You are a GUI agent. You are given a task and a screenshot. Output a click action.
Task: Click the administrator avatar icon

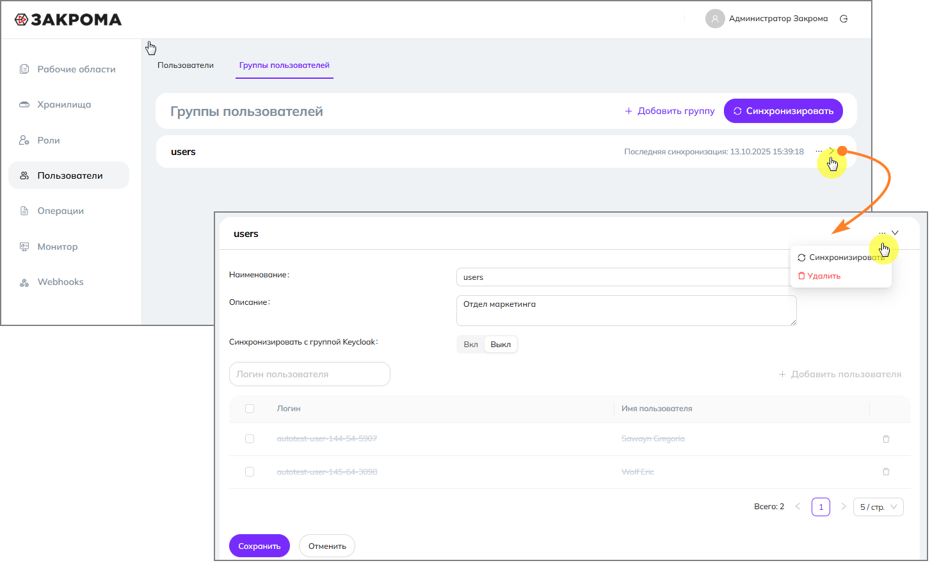tap(714, 19)
